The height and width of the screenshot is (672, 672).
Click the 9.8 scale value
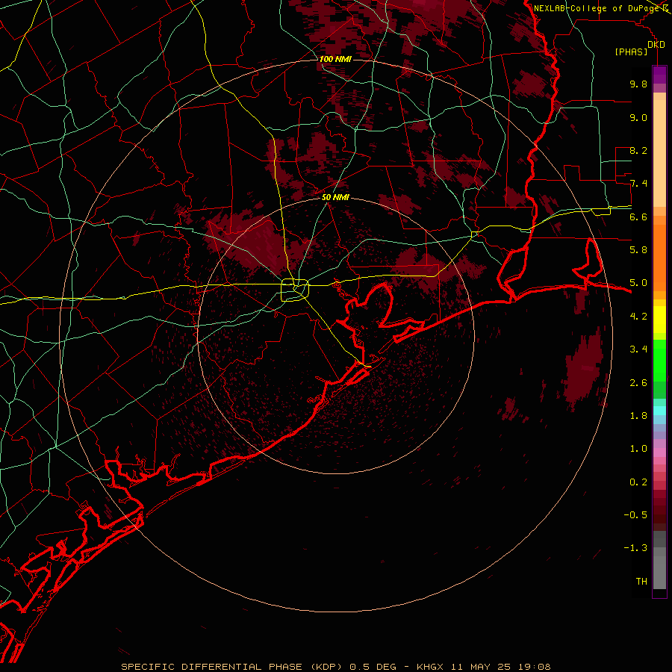pos(638,84)
